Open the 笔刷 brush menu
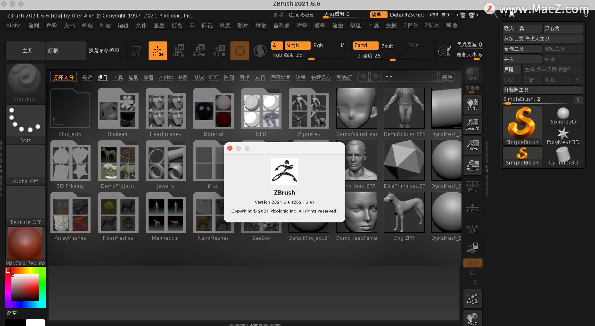 pos(34,25)
